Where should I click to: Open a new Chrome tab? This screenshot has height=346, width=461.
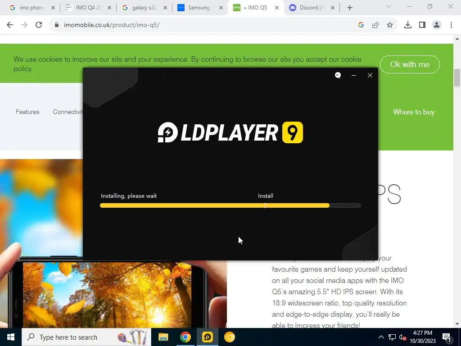pos(349,8)
